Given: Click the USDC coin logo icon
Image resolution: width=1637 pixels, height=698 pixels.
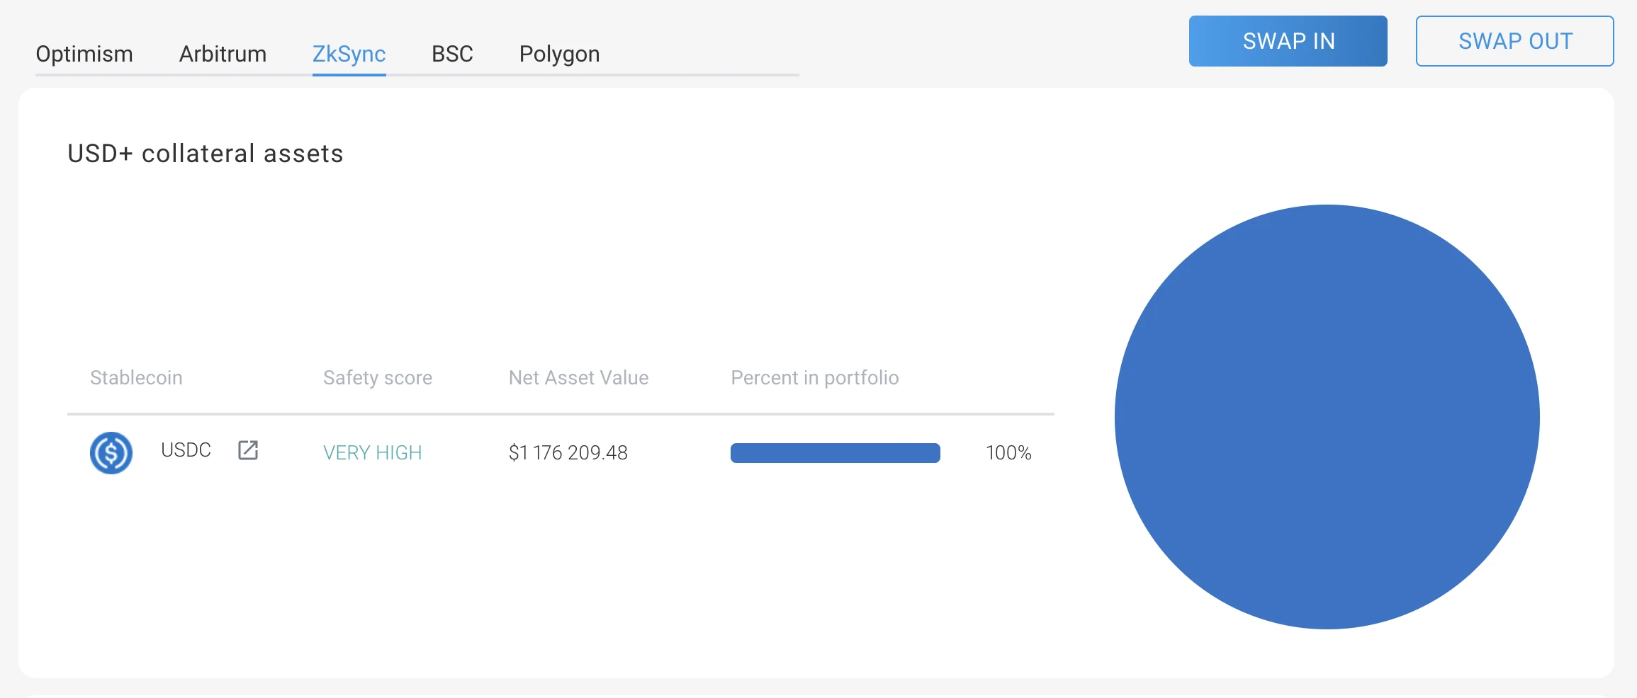Looking at the screenshot, I should 111,452.
